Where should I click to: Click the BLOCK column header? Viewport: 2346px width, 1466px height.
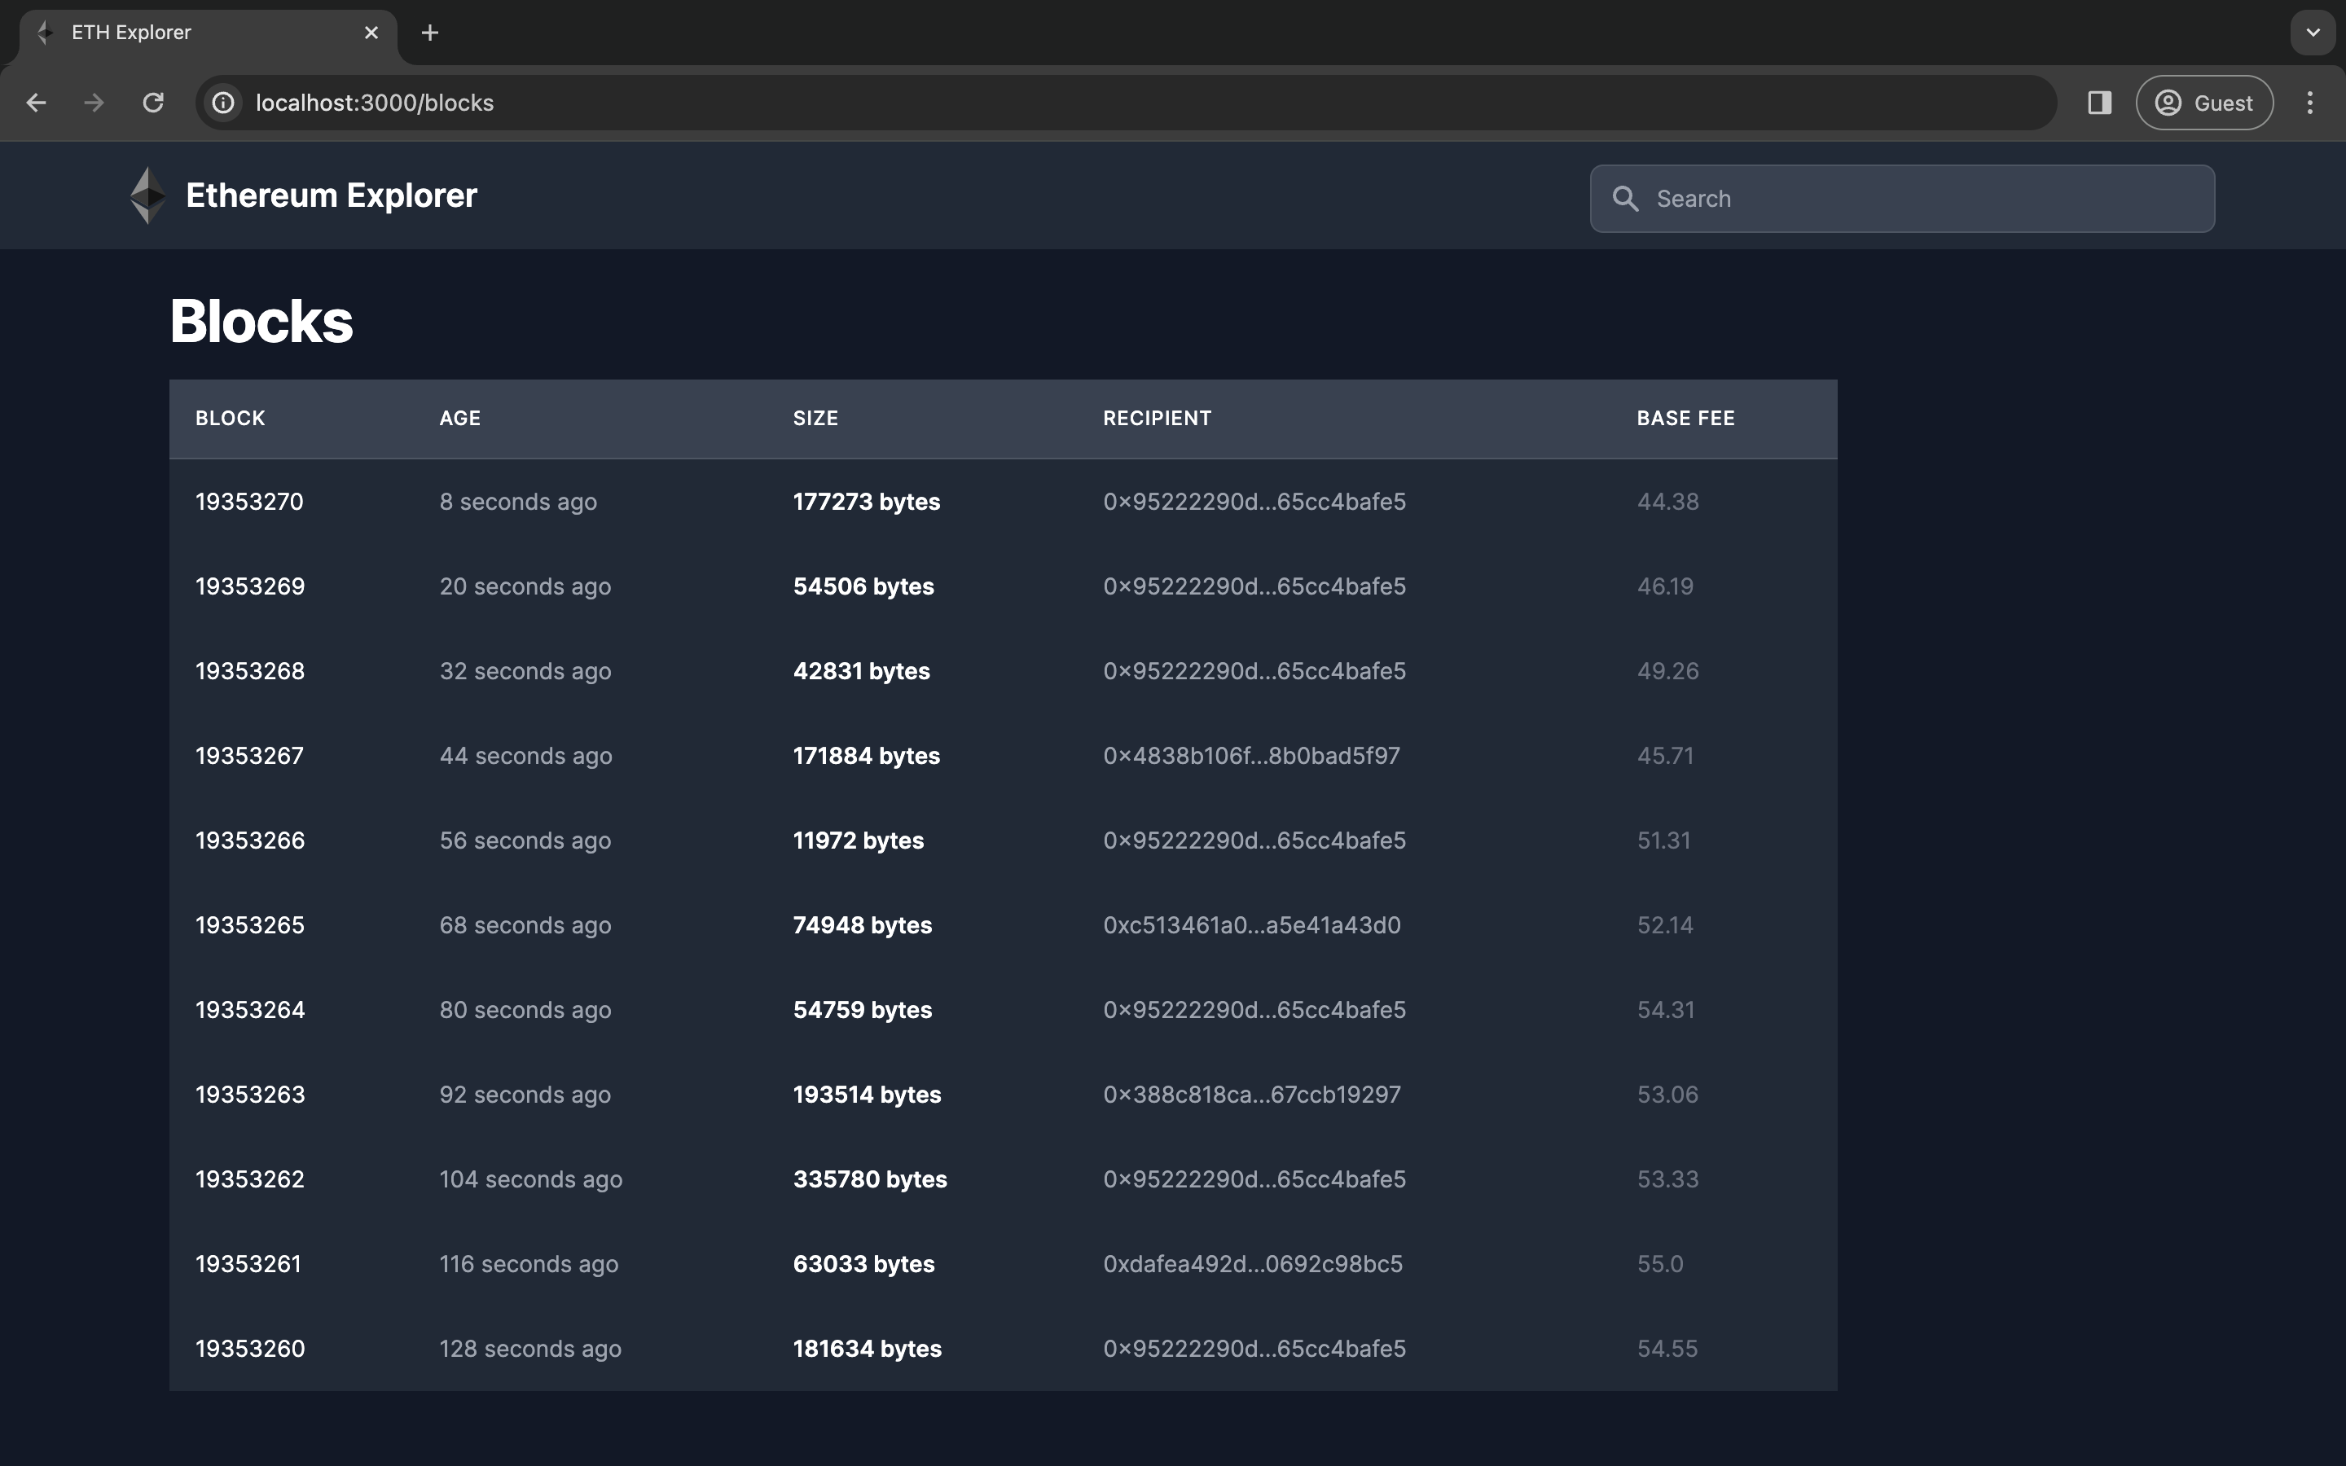coord(230,418)
